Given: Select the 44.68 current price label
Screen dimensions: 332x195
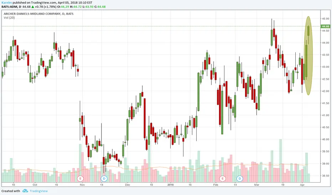Looking at the screenshot, I should [326, 26].
